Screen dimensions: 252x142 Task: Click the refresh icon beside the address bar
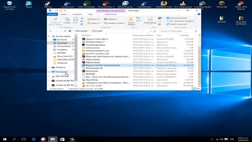click(155, 31)
